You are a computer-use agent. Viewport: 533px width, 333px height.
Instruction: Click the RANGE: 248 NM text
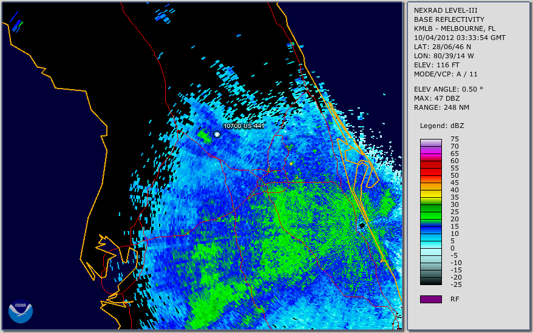[x=441, y=107]
